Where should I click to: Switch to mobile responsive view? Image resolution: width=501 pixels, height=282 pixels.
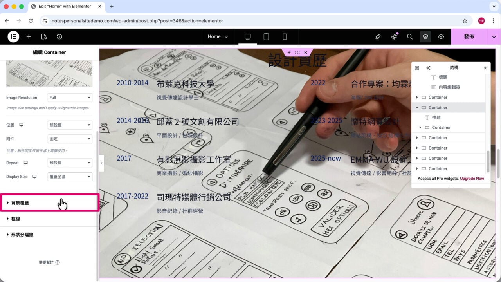pyautogui.click(x=285, y=36)
